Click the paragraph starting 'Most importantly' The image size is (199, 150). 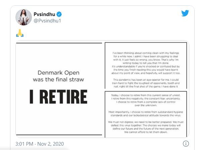point(146,114)
